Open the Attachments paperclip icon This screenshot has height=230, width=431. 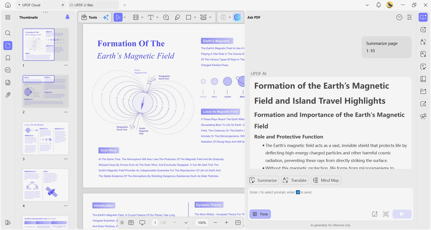(x=8, y=95)
